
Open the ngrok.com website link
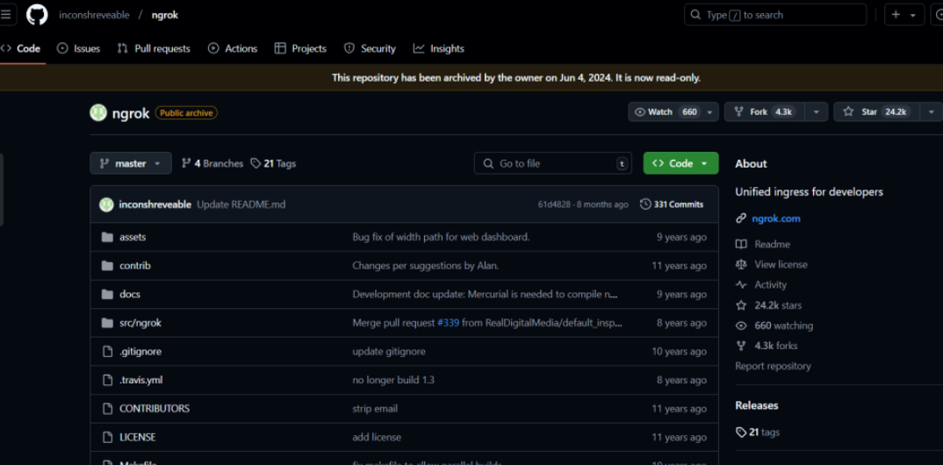click(776, 218)
